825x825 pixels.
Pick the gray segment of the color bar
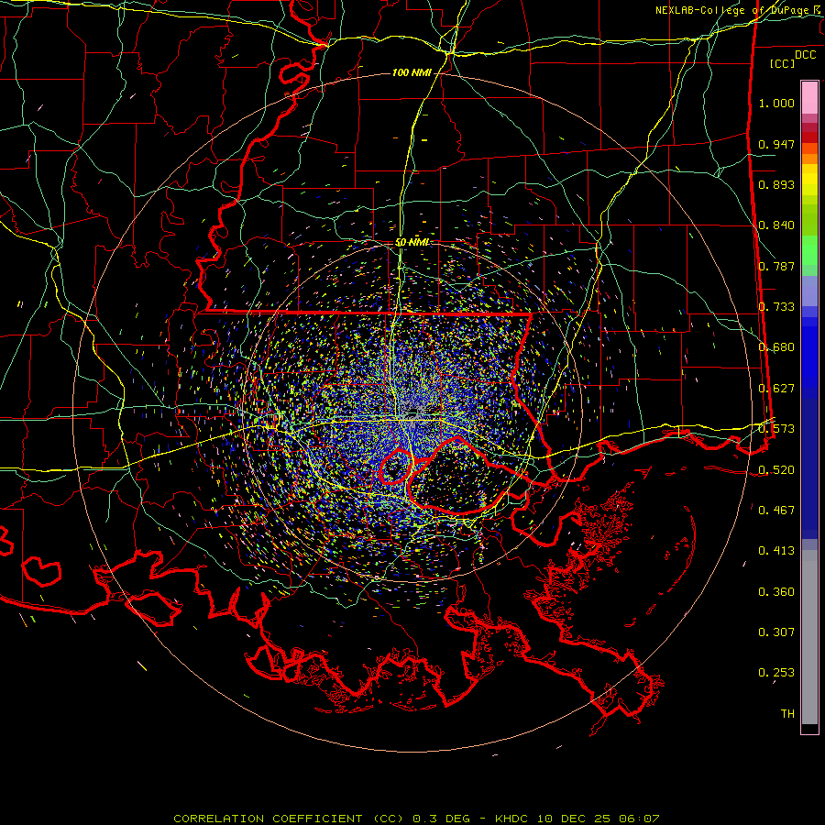(x=809, y=637)
